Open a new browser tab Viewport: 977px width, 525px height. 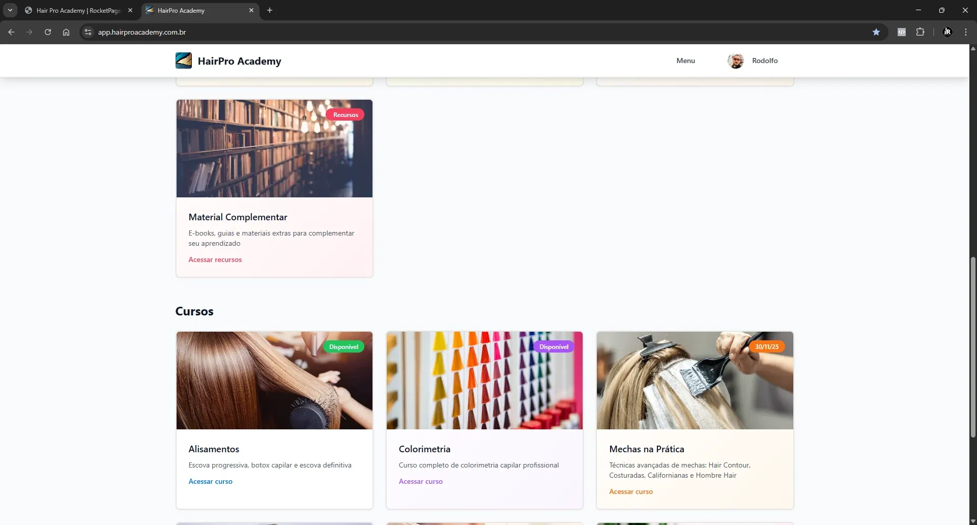click(x=270, y=10)
